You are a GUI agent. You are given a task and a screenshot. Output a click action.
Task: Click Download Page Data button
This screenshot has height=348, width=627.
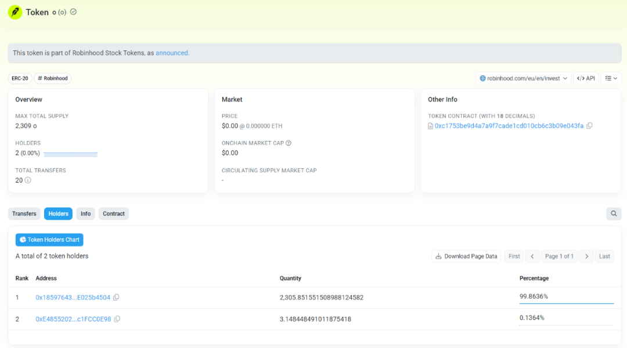click(466, 256)
